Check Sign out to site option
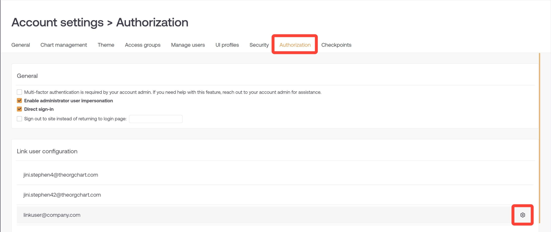 coord(19,119)
